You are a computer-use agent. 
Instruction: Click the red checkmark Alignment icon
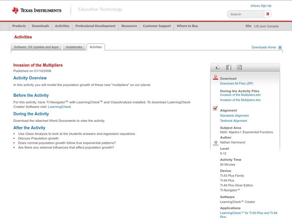point(215,108)
